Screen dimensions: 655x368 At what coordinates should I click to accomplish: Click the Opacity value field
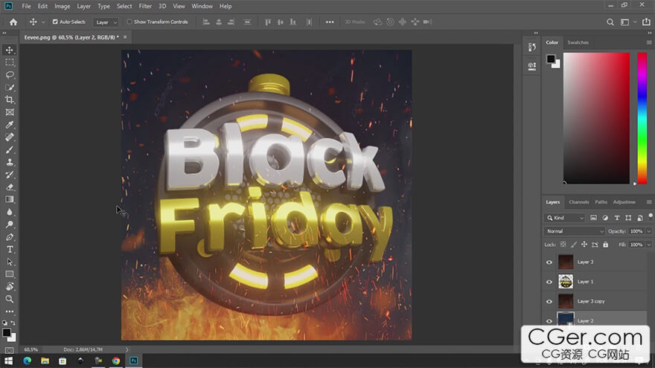click(636, 231)
